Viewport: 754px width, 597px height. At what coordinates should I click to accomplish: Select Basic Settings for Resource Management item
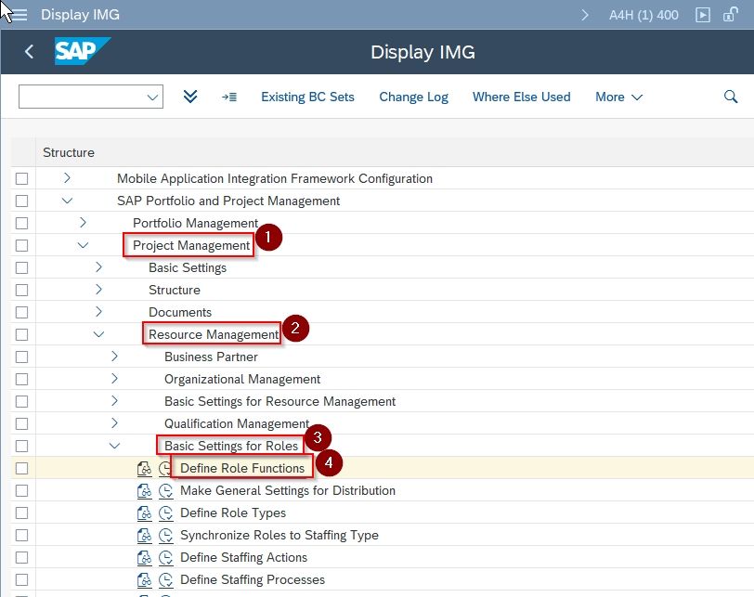pos(279,401)
